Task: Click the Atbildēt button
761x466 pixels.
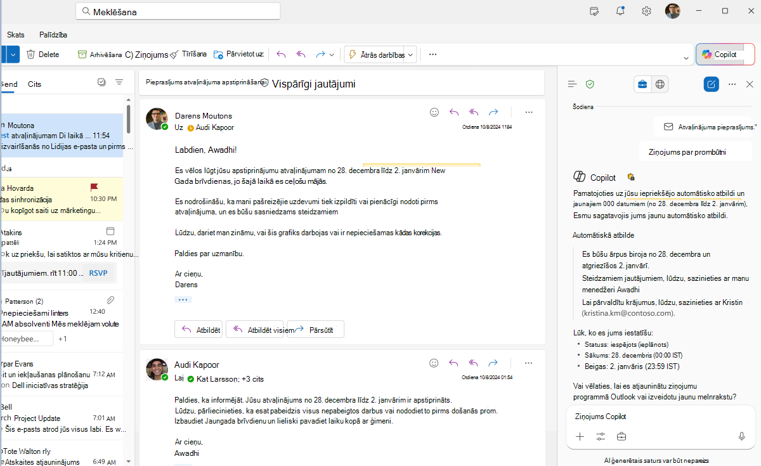Action: [200, 329]
